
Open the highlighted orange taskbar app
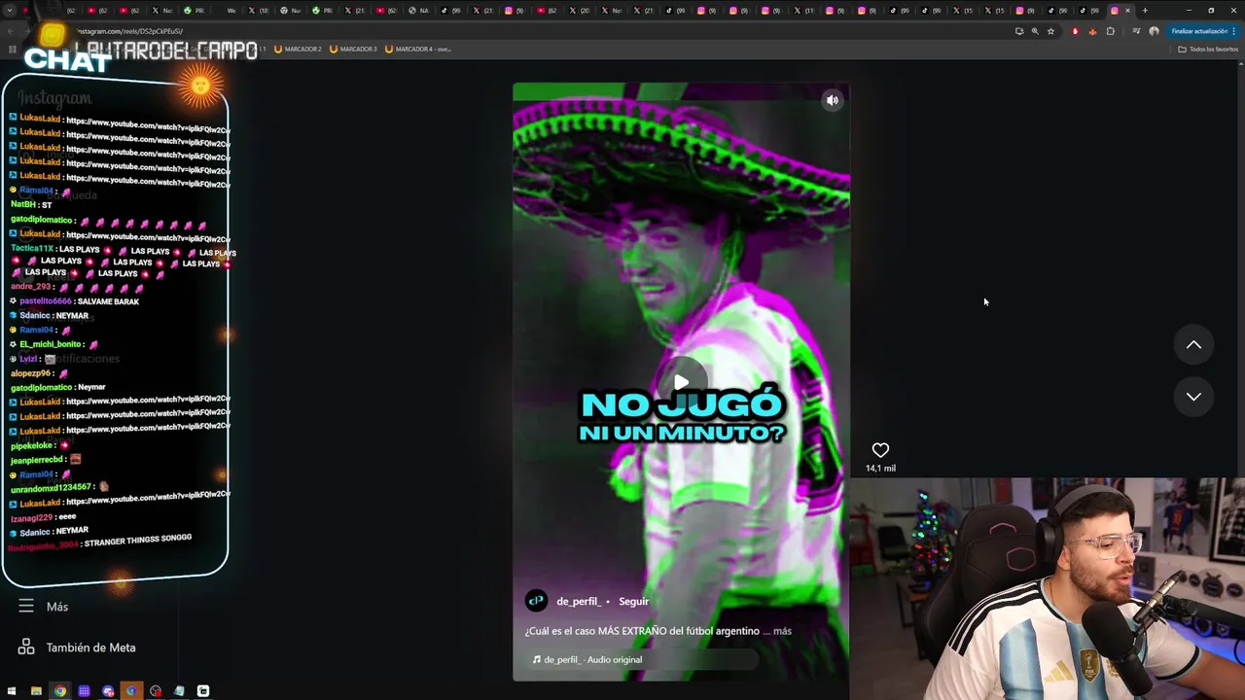131,691
